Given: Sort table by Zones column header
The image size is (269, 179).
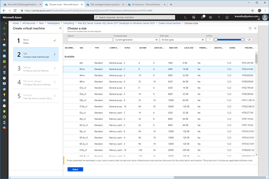Looking at the screenshot, I should point(232,48).
